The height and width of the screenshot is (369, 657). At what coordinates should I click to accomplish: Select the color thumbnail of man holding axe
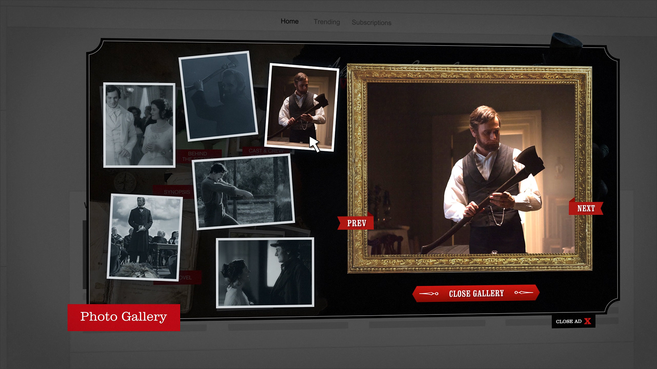(301, 107)
